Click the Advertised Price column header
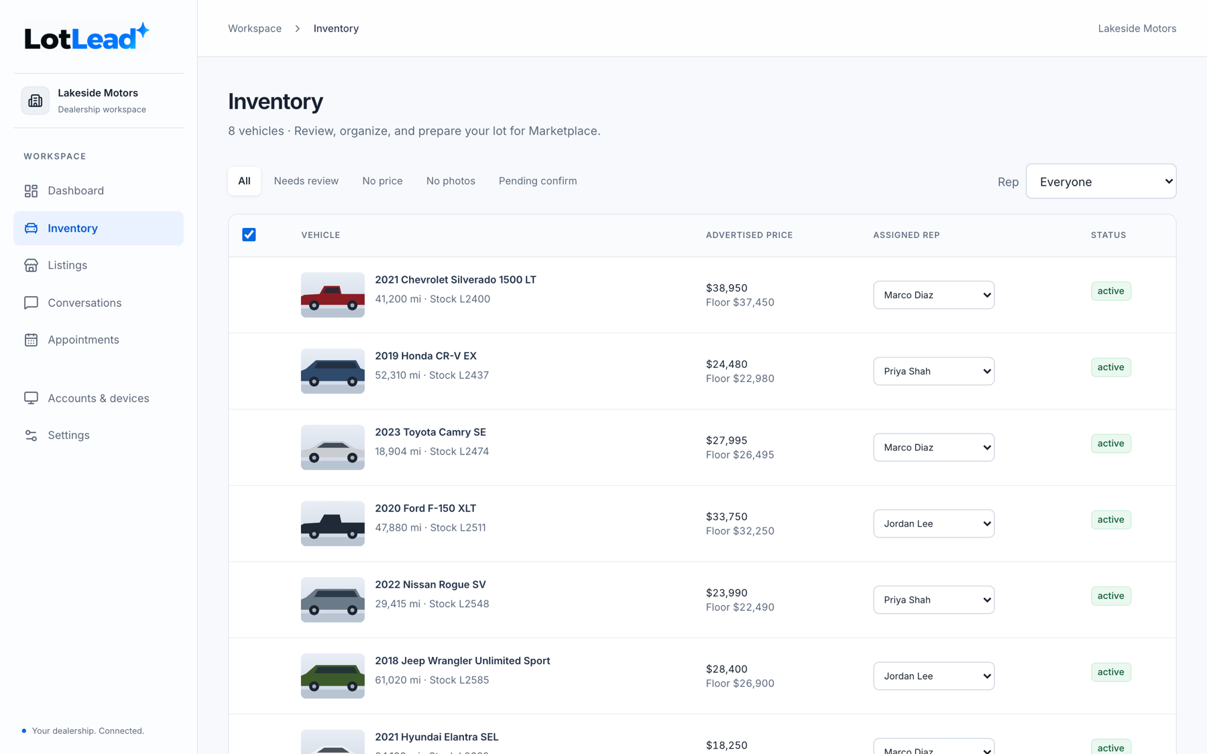 pyautogui.click(x=749, y=235)
